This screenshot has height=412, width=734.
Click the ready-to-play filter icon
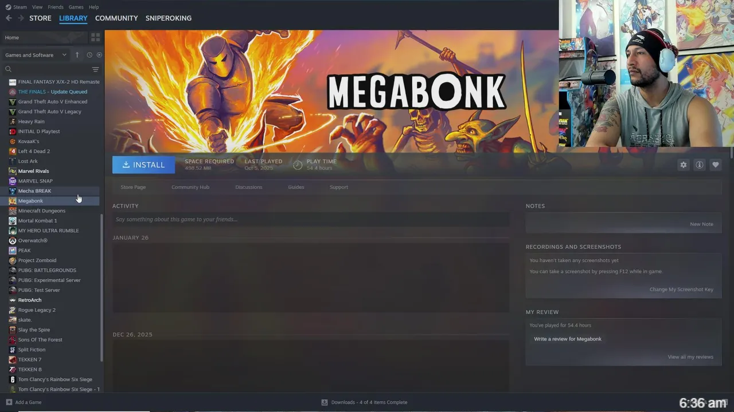[x=99, y=55]
